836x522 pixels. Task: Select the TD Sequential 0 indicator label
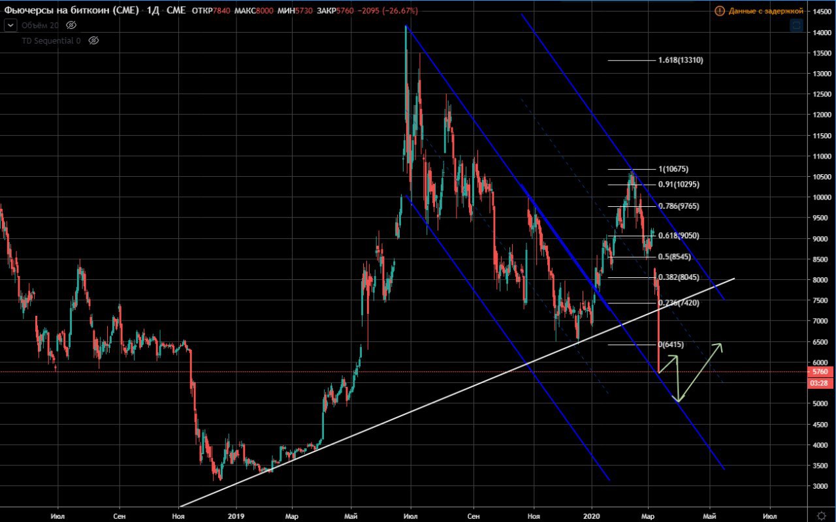[50, 40]
